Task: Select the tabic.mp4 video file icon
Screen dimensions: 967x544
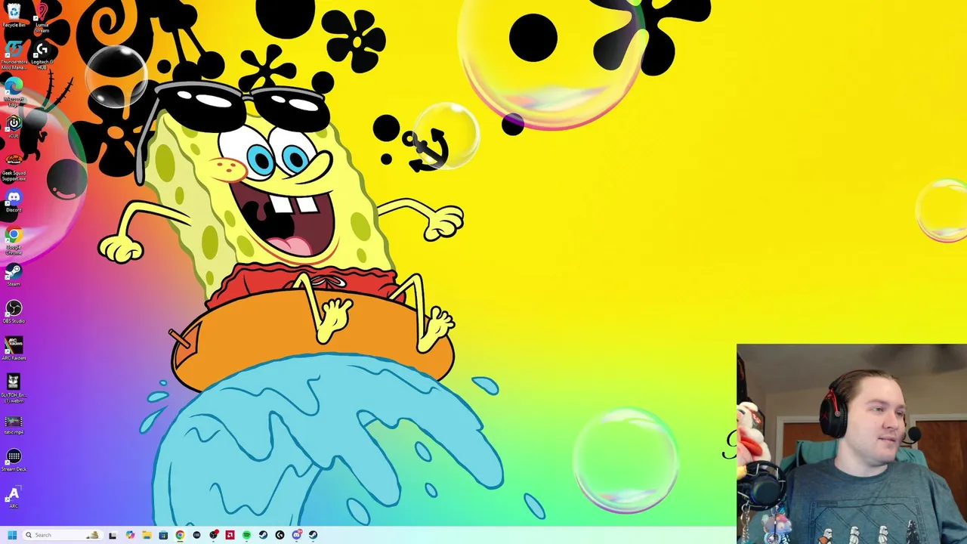Action: point(14,425)
